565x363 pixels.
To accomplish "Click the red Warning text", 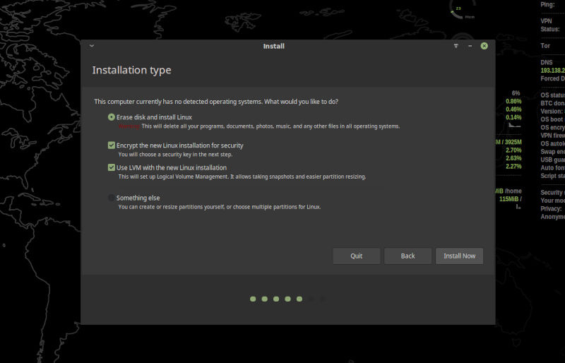I will point(129,126).
